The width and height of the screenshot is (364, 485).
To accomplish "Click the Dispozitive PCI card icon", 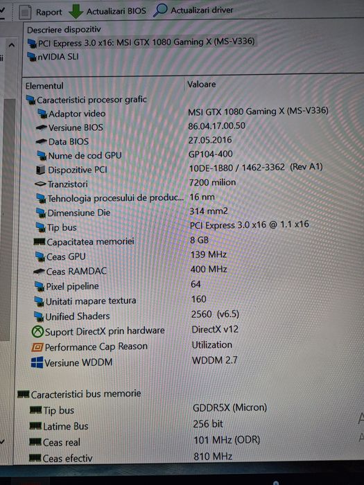I will click(x=40, y=170).
